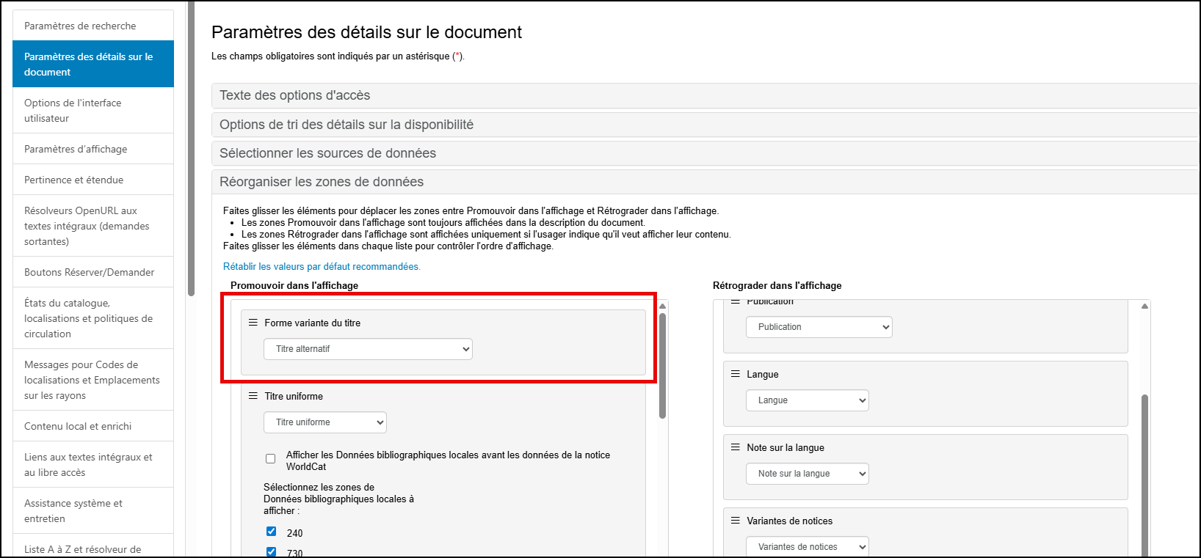Select Pertinence et étendue menu item
Image resolution: width=1201 pixels, height=558 pixels.
[73, 180]
